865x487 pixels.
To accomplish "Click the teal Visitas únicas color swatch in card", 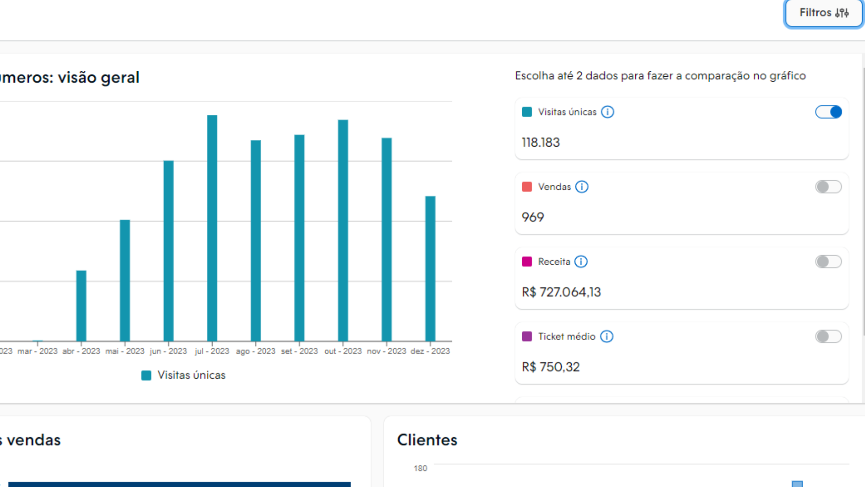I will coord(527,112).
